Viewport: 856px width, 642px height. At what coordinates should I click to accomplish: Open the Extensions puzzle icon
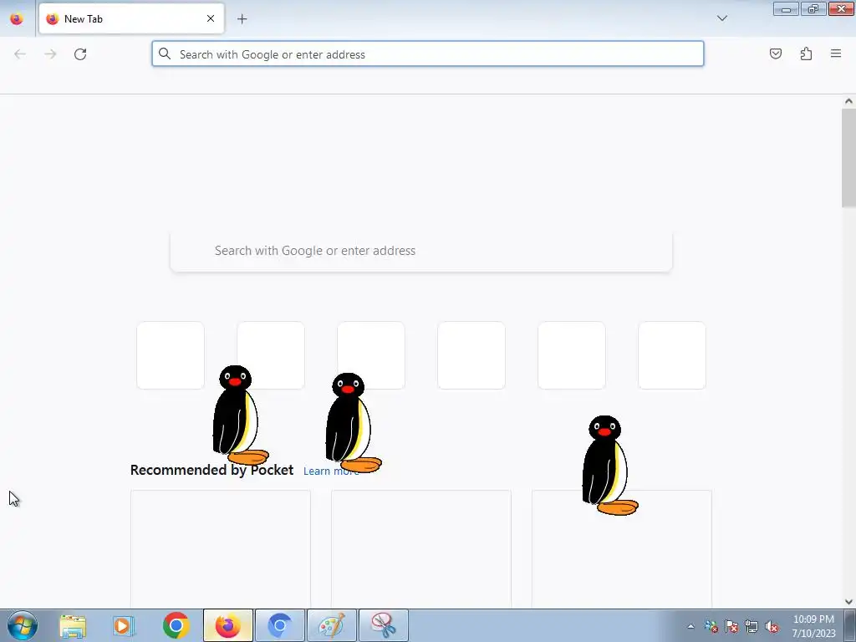coord(806,53)
